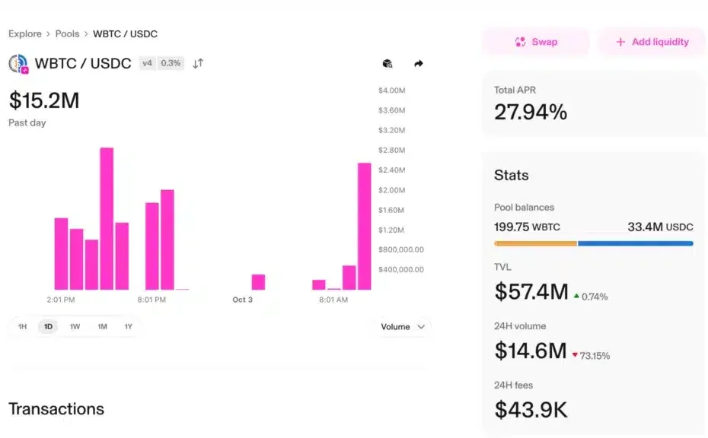Click the v4 protocol version badge
Screen dimensions: 708x438
pyautogui.click(x=147, y=63)
